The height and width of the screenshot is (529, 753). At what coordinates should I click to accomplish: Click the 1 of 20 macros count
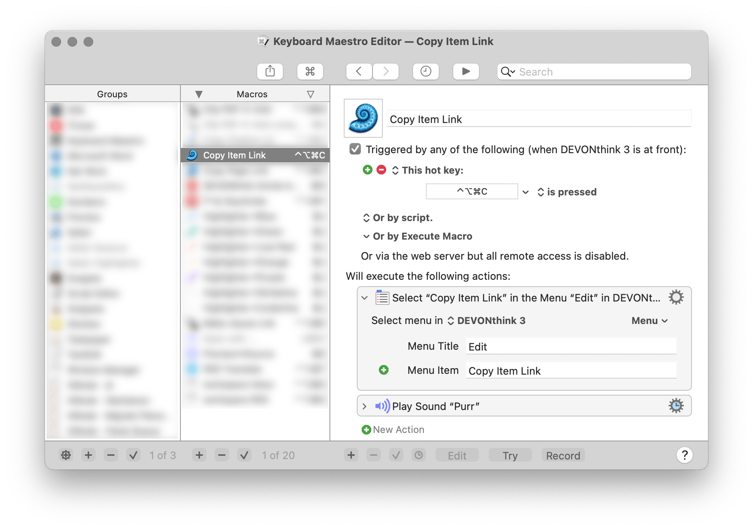[x=278, y=455]
